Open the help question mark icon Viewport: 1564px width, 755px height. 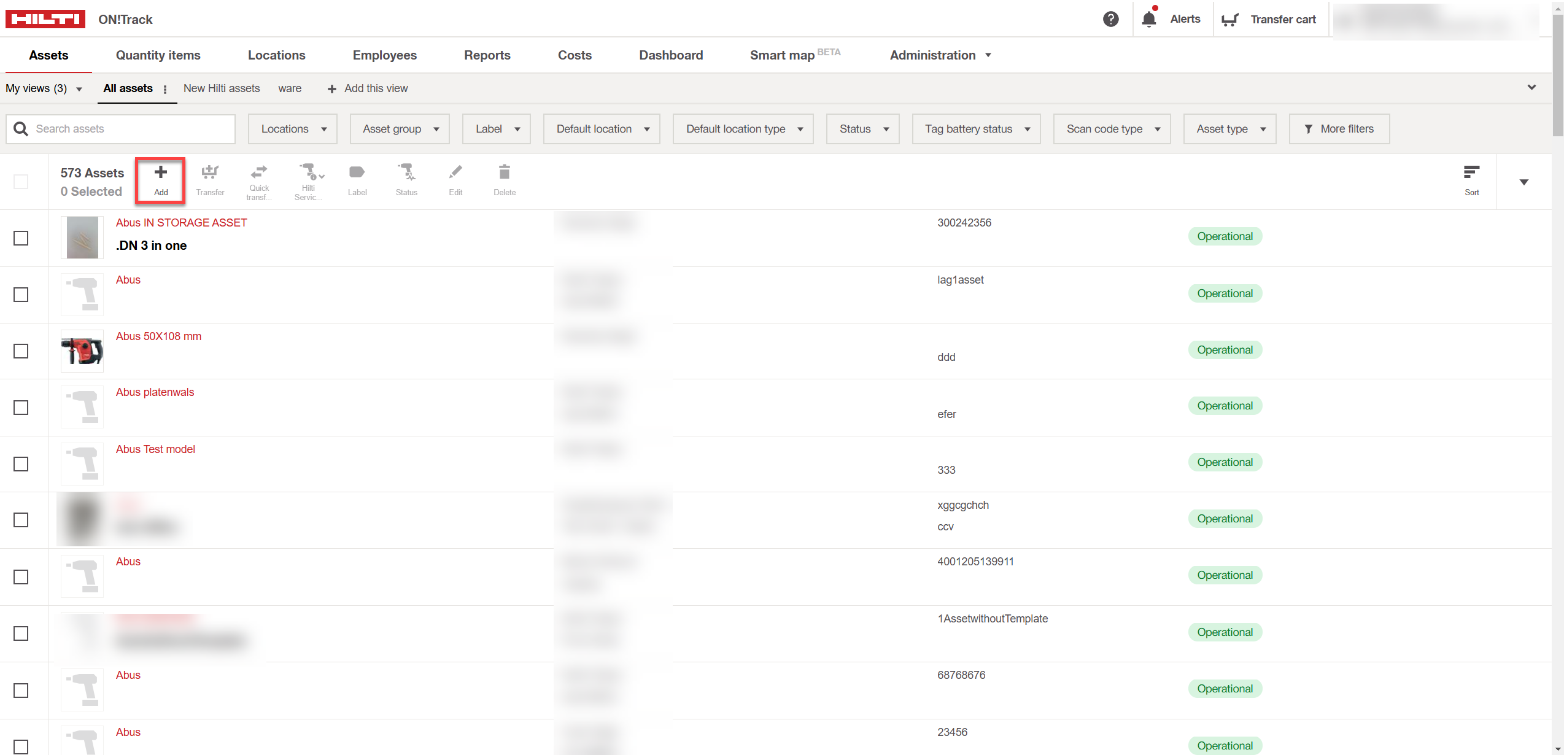(x=1110, y=19)
